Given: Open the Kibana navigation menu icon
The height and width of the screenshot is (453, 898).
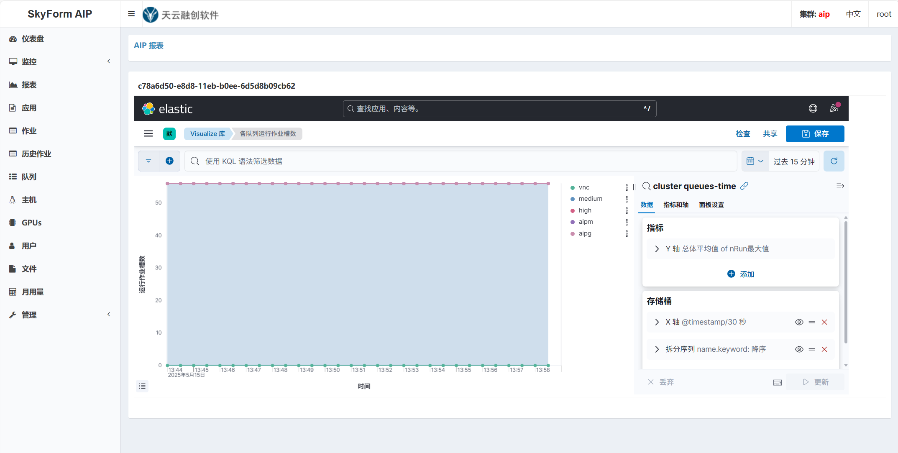Looking at the screenshot, I should 148,134.
